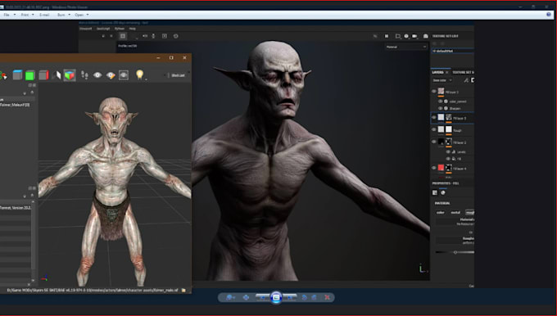Click the footsteps walk mode icon
The height and width of the screenshot is (316, 557).
point(84,75)
